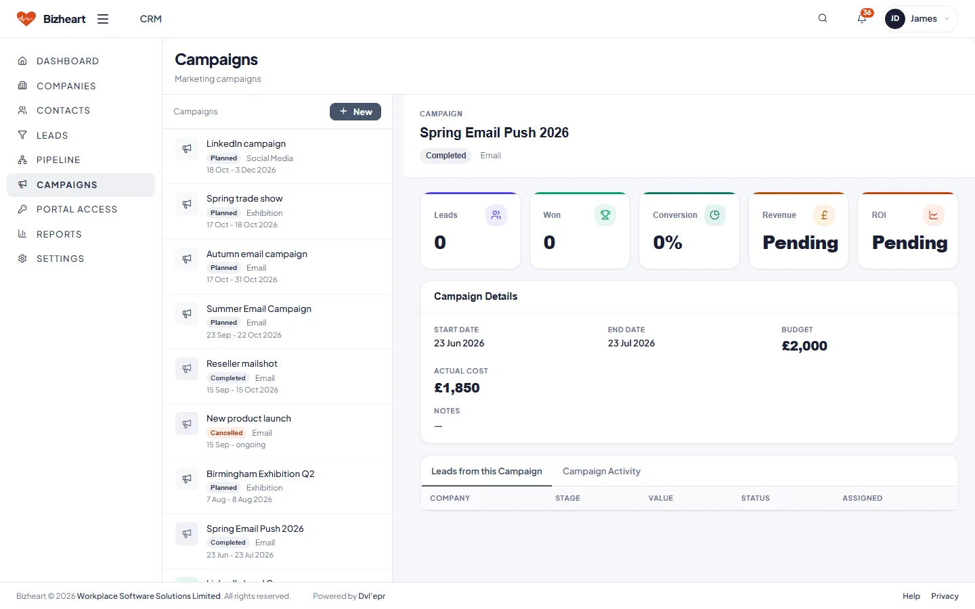975x609 pixels.
Task: Open the notifications bell
Action: point(862,18)
